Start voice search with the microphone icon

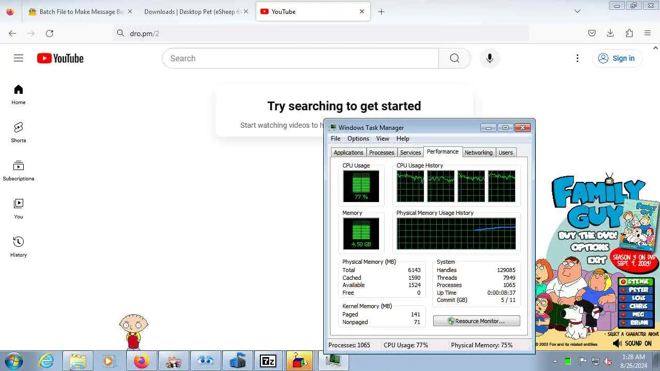pyautogui.click(x=490, y=58)
